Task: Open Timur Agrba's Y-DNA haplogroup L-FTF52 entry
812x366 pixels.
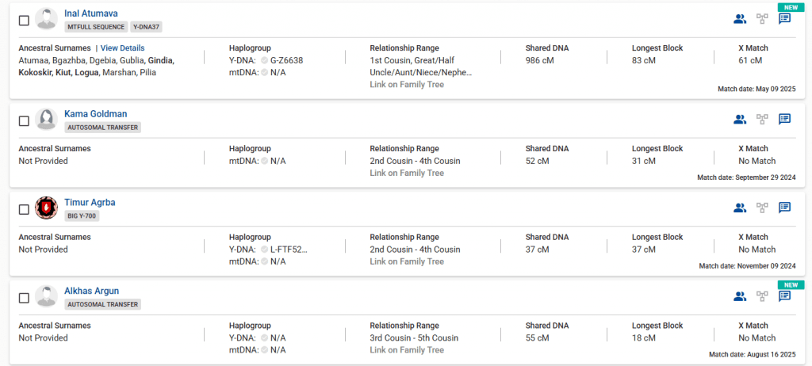Action: tap(288, 250)
